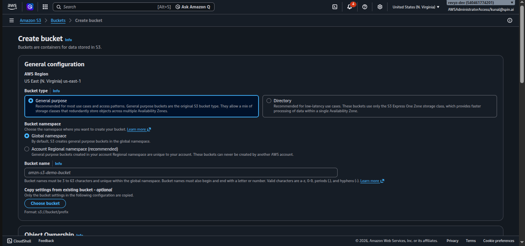Open Learn more link under Bucket namespace
The image size is (525, 246).
pyautogui.click(x=136, y=129)
